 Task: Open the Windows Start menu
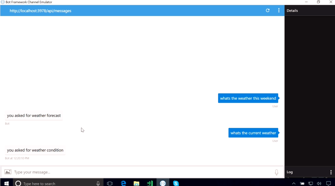[7, 183]
